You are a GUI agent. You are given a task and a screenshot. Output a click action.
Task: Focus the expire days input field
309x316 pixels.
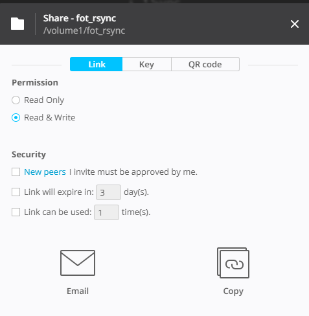click(108, 192)
